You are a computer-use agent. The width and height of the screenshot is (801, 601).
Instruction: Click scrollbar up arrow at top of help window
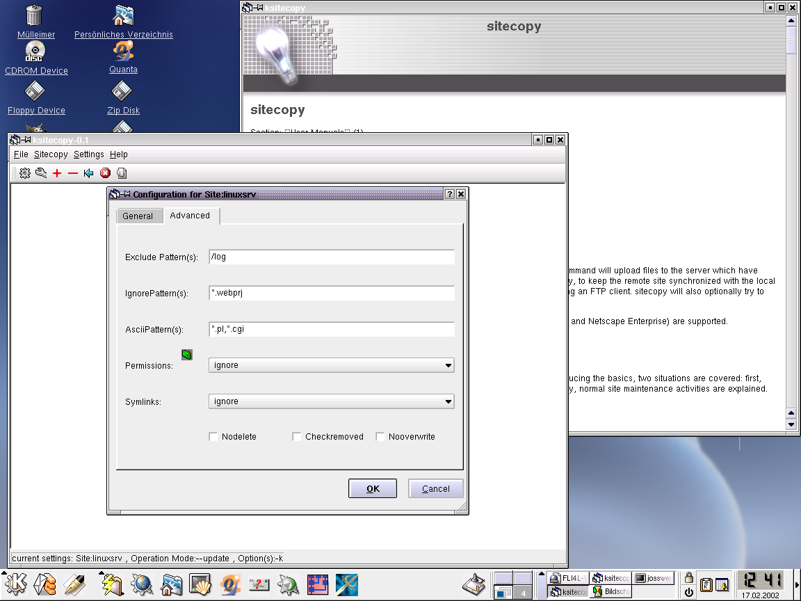tap(791, 21)
